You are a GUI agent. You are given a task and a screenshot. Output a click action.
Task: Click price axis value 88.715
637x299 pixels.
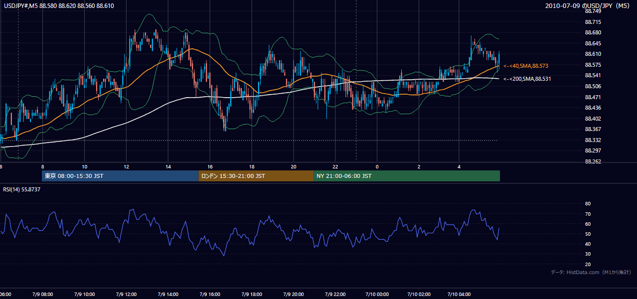tap(593, 22)
